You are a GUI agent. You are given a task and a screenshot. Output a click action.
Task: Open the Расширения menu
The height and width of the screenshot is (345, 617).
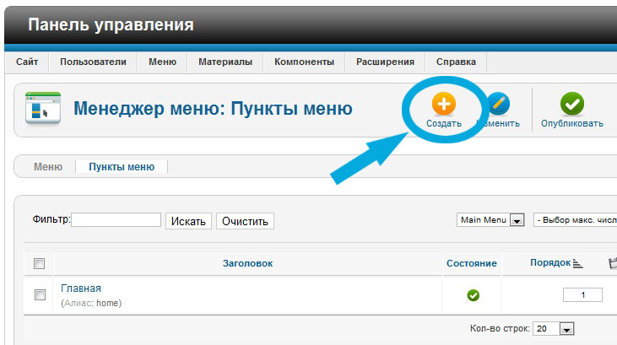[385, 62]
